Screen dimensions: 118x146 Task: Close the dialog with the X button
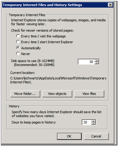coord(110,5)
